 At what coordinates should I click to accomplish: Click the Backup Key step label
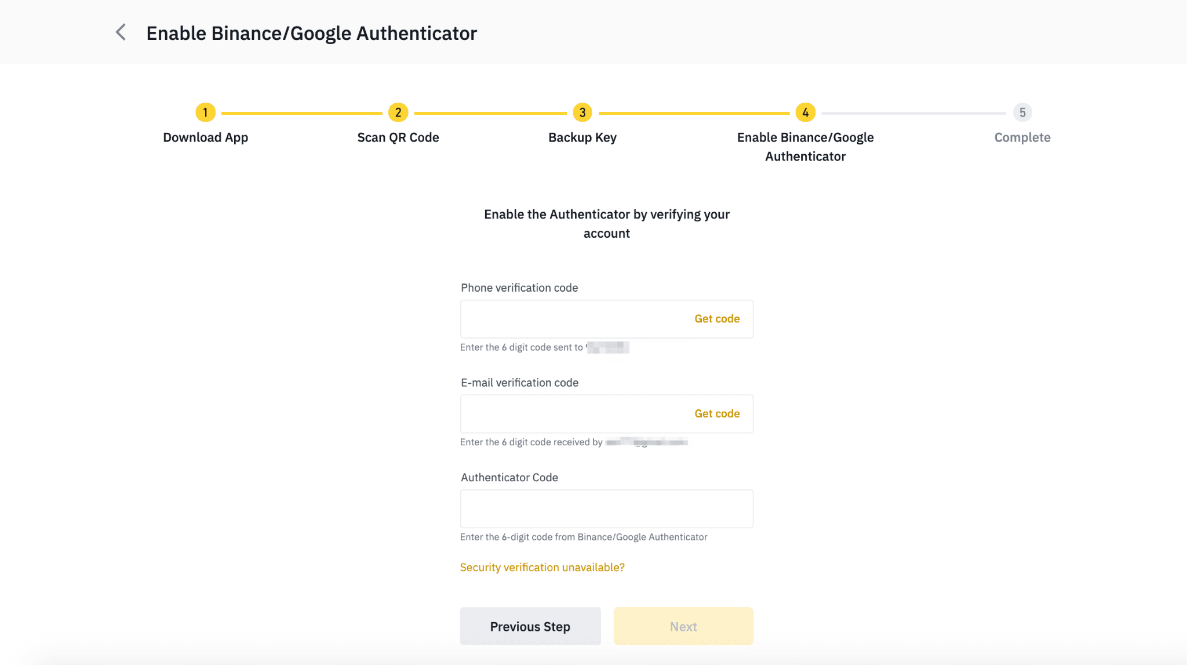(x=582, y=137)
